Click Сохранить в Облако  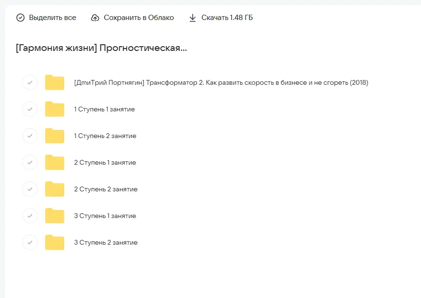138,18
